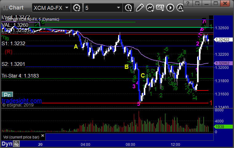Click the current price tag 1.32422
234x148 pixels.
point(223,39)
